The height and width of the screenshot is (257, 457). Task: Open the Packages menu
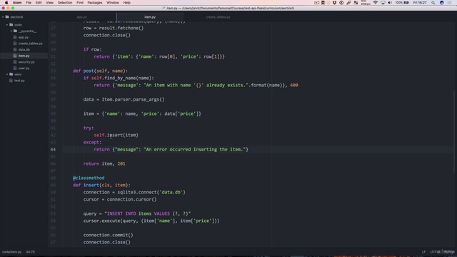point(95,3)
